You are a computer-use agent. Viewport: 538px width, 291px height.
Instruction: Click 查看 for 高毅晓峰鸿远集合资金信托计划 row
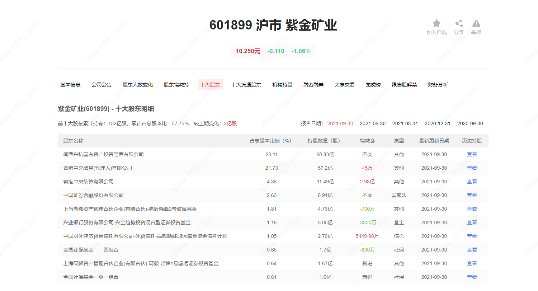(472, 236)
